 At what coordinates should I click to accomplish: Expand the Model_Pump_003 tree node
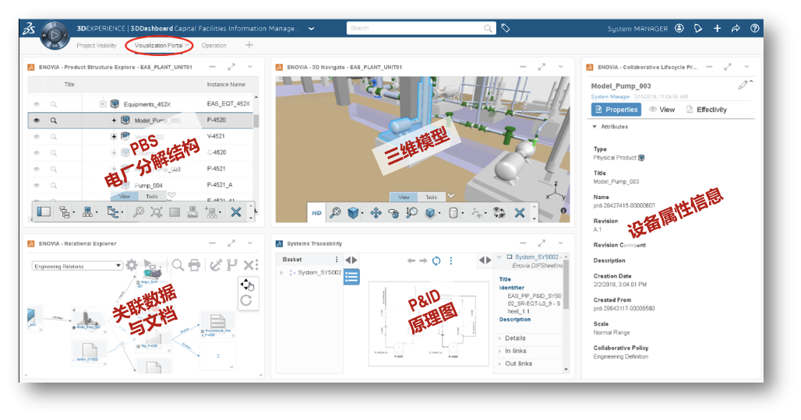coord(114,121)
